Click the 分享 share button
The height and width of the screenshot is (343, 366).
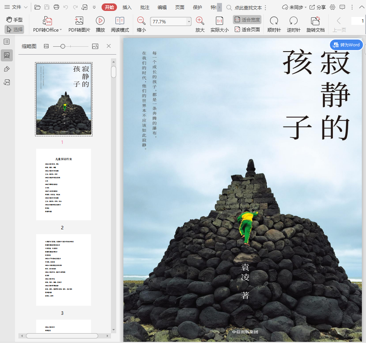[x=317, y=7]
